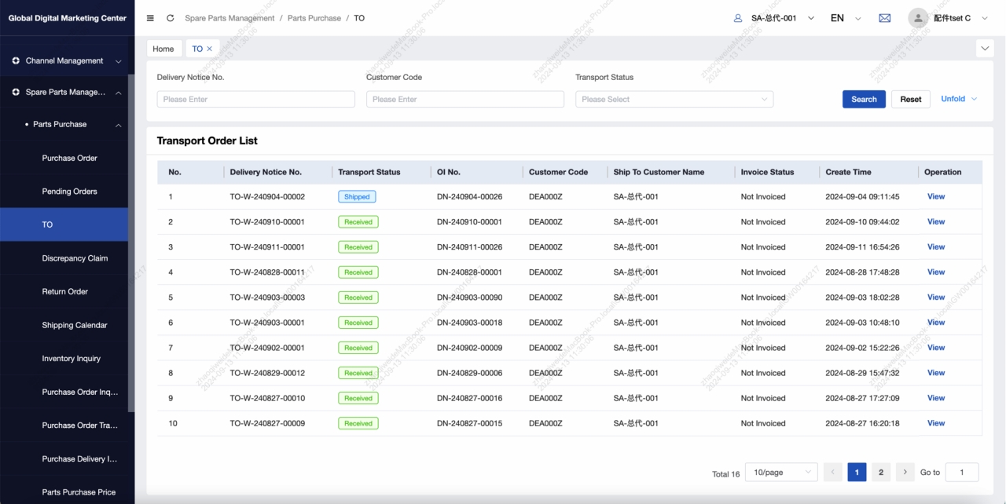The height and width of the screenshot is (504, 1006).
Task: View transport order TO-W-240911-00001
Action: (x=936, y=247)
